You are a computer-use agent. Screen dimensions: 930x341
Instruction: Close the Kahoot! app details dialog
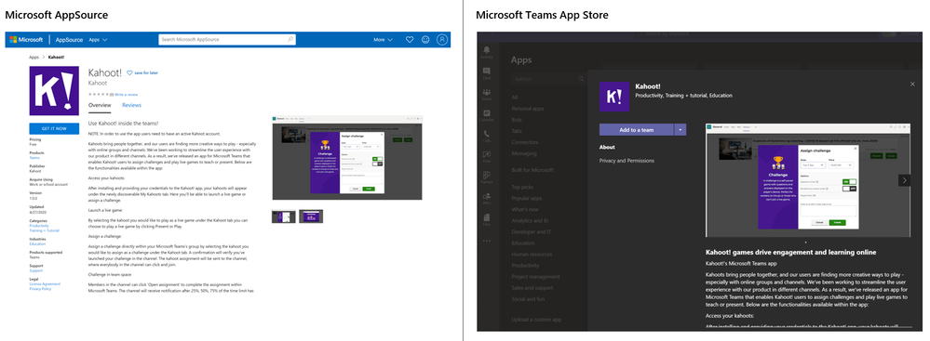(x=912, y=85)
